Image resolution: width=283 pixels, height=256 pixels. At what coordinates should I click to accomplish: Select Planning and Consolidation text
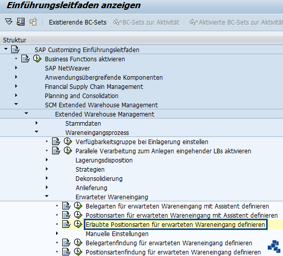click(x=82, y=96)
